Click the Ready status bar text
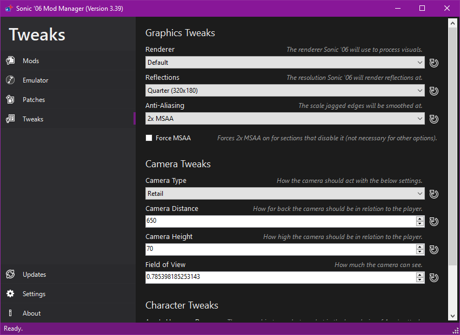The image size is (460, 335). [x=13, y=329]
